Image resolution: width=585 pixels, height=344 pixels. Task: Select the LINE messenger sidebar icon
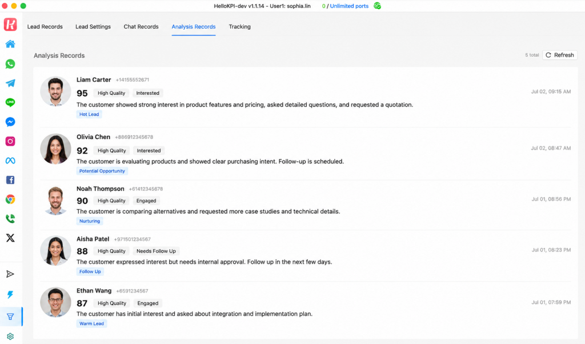10,103
